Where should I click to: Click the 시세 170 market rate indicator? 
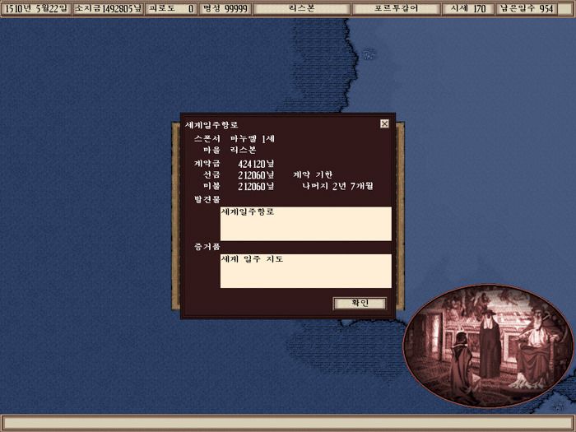467,8
